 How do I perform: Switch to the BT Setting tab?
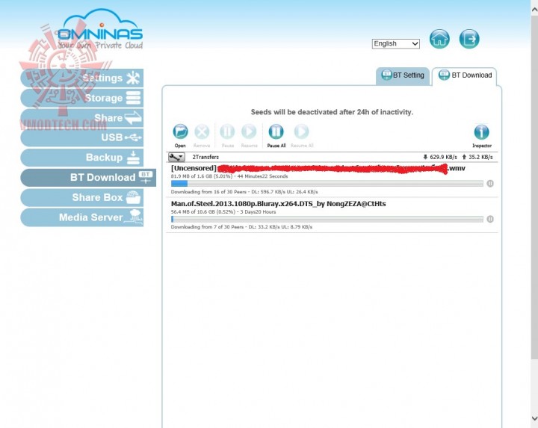pos(403,75)
